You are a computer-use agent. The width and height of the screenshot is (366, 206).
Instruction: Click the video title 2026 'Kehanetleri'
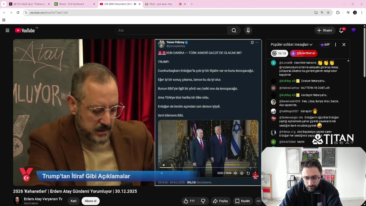coord(75,191)
